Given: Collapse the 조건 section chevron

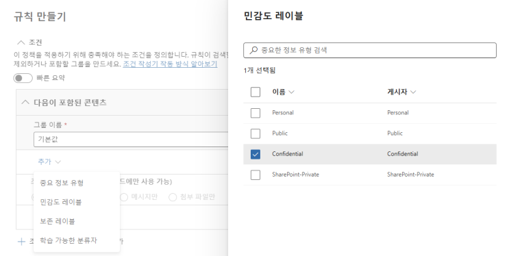Looking at the screenshot, I should click(x=21, y=42).
